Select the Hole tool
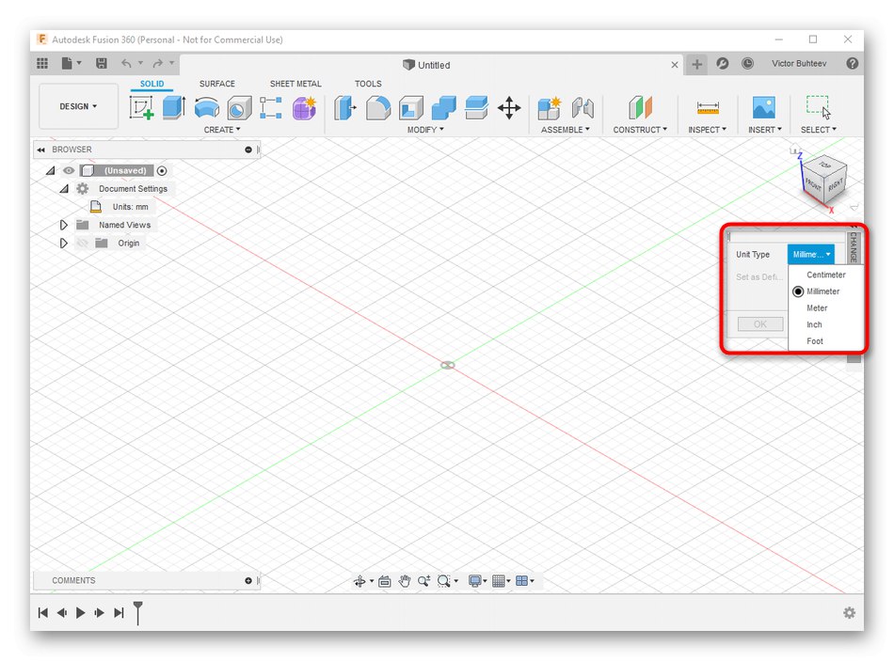 [239, 108]
